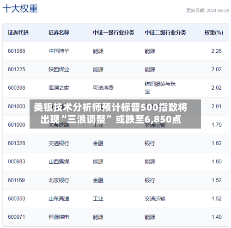Select weight value 1.62

click(217, 143)
